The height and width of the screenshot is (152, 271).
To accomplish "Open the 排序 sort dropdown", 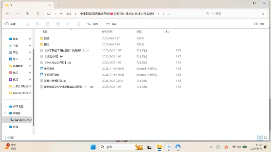I will 94,24.
